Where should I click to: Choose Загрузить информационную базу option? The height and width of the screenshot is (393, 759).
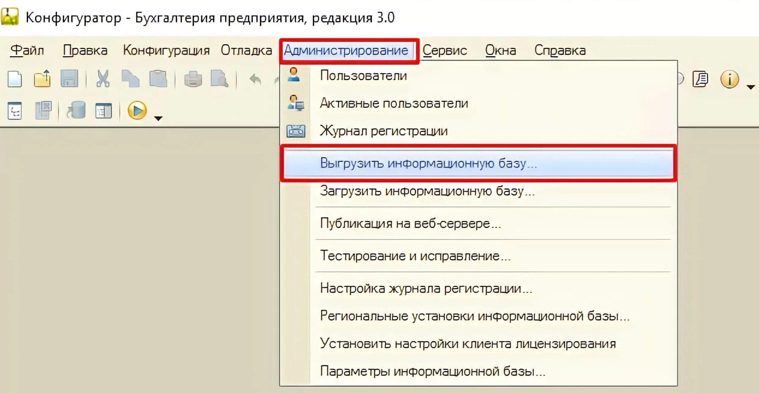[x=427, y=191]
